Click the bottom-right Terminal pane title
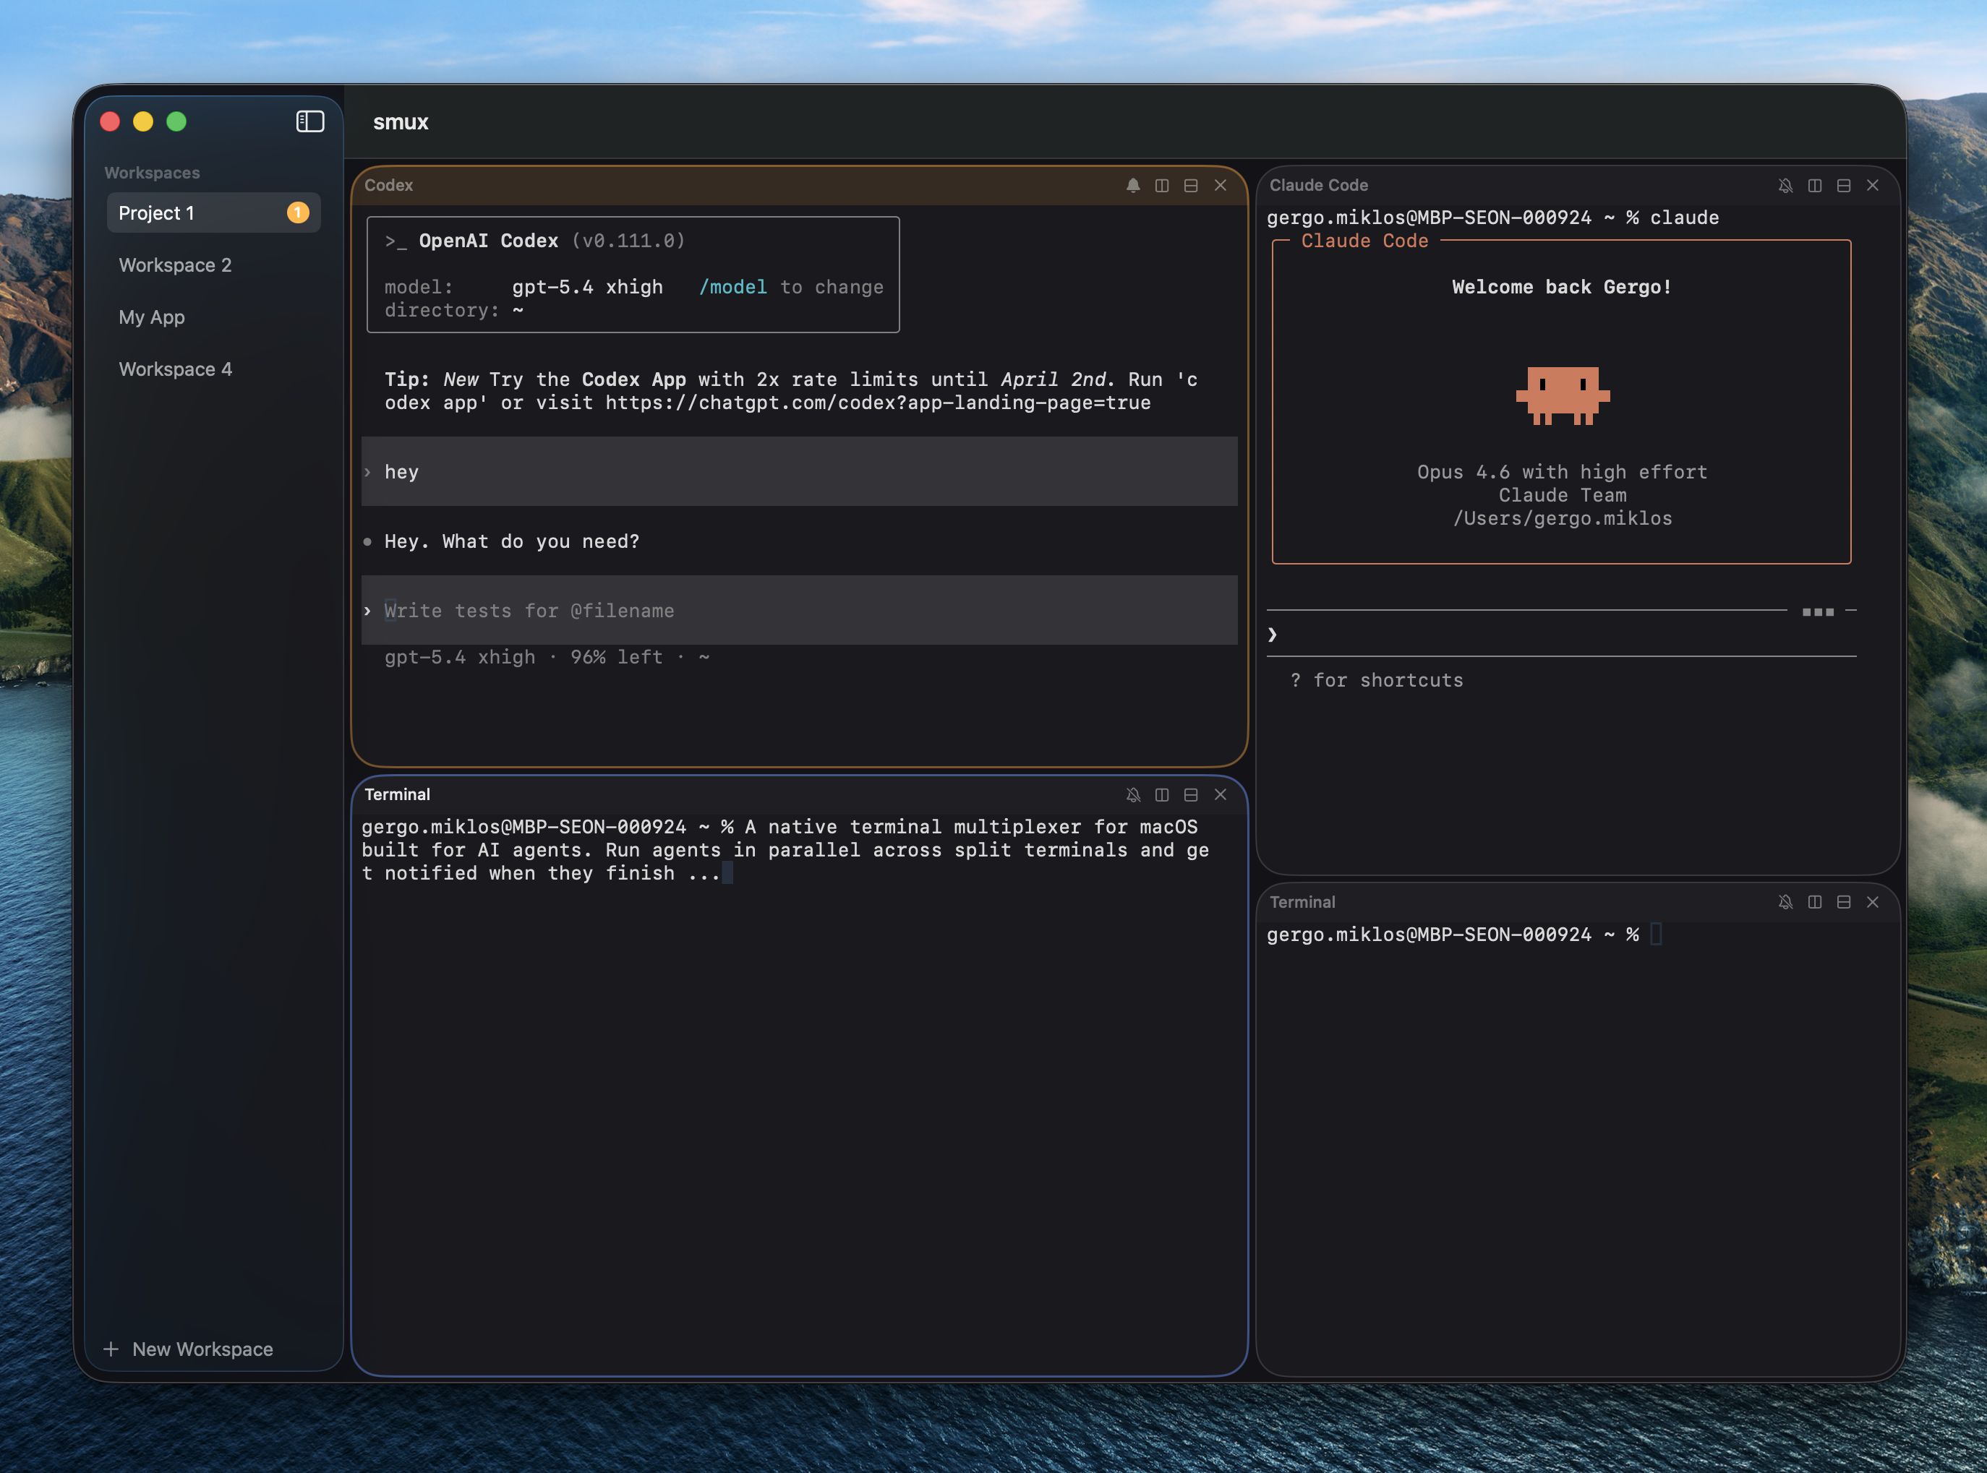The height and width of the screenshot is (1473, 1987). (x=1302, y=902)
